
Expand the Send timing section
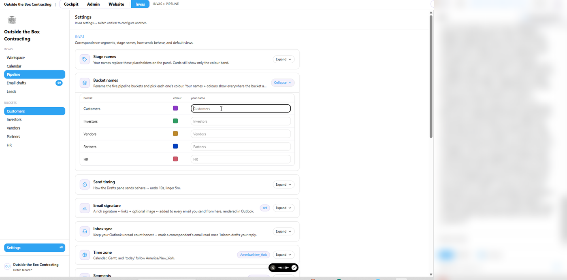283,185
